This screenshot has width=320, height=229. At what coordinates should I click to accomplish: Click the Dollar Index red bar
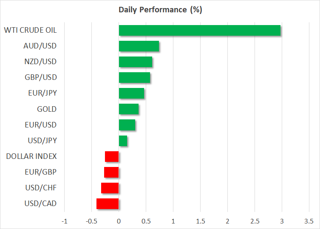pyautogui.click(x=112, y=156)
